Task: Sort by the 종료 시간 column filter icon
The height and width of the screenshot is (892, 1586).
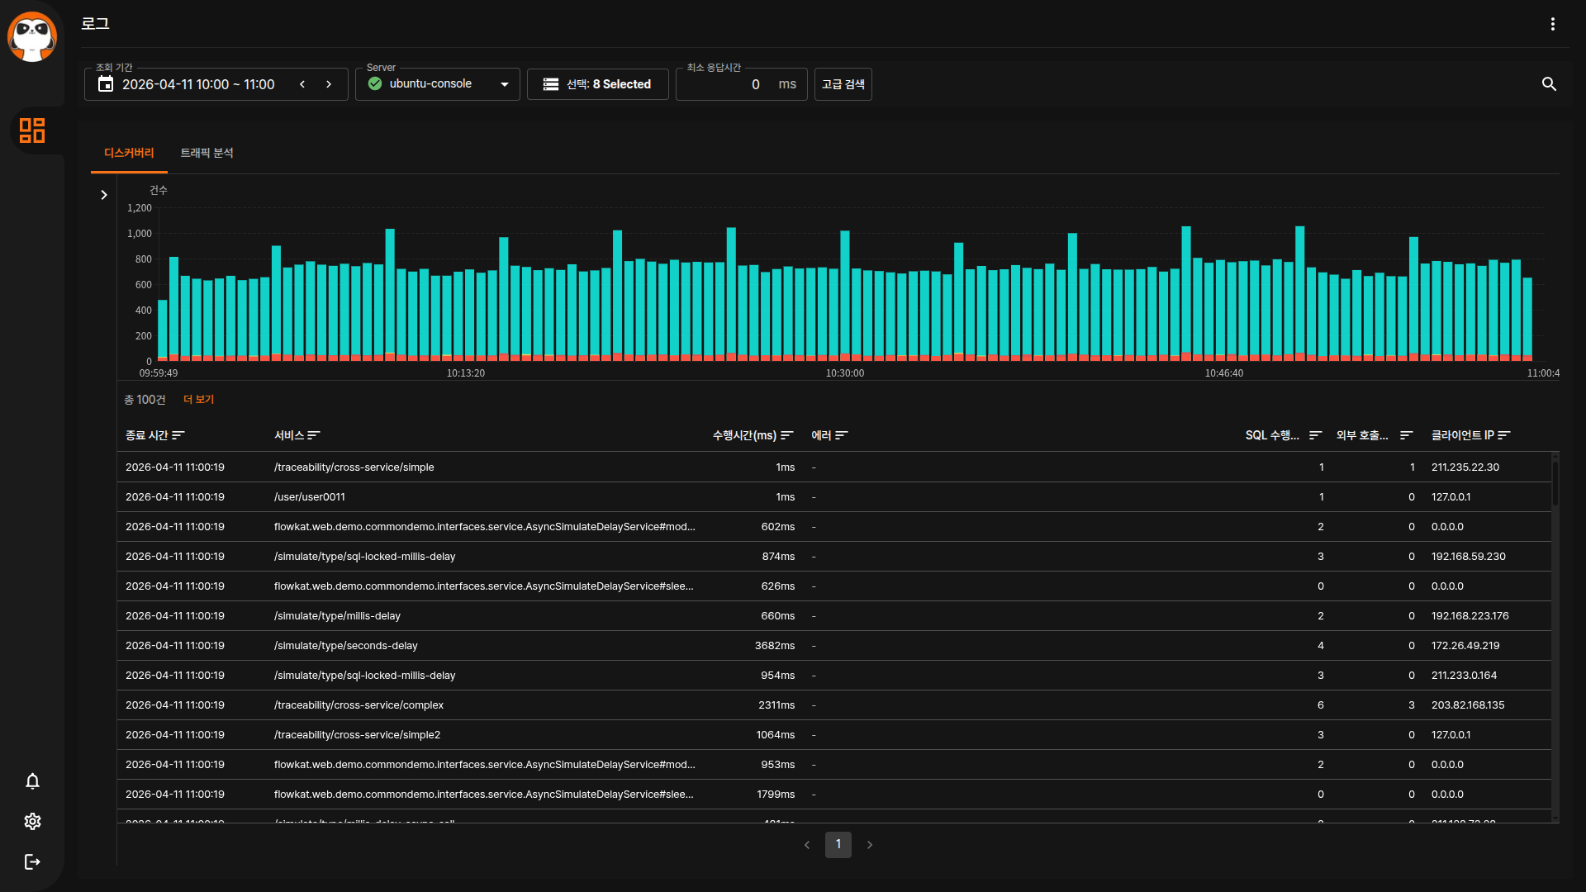Action: coord(178,435)
